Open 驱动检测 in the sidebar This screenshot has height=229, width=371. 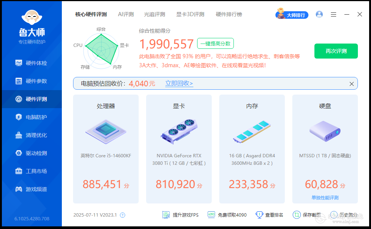(32, 153)
